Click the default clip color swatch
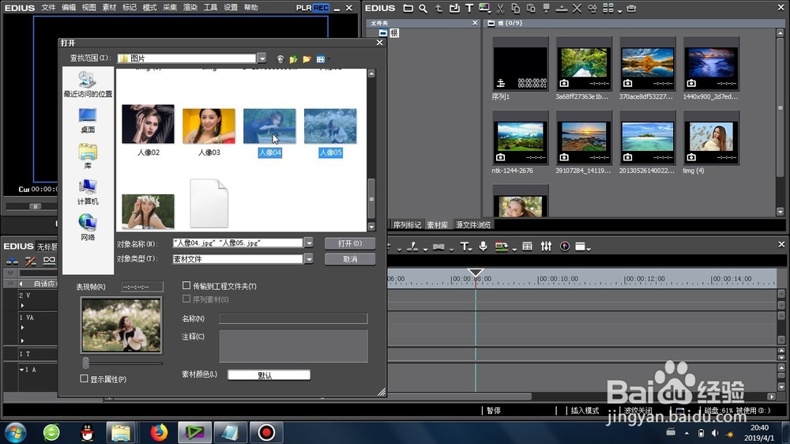This screenshot has width=790, height=444. pos(269,375)
